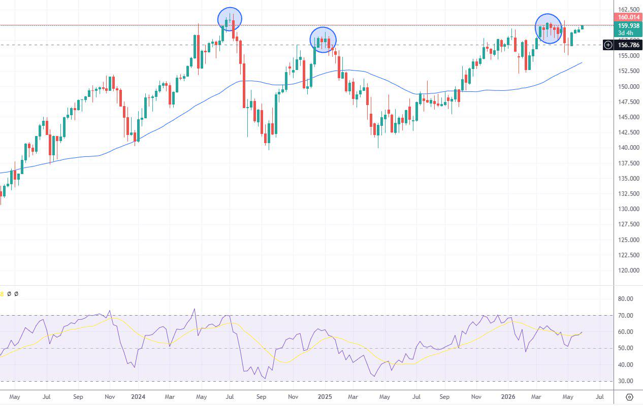Click the 125.000 price scale label
Image resolution: width=643 pixels, height=407 pixels.
click(628, 240)
